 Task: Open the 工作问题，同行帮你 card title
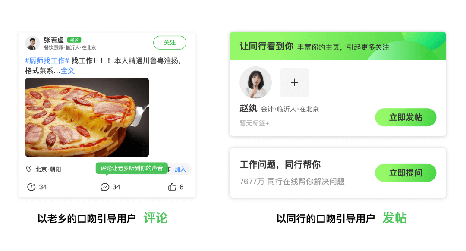[x=280, y=165]
